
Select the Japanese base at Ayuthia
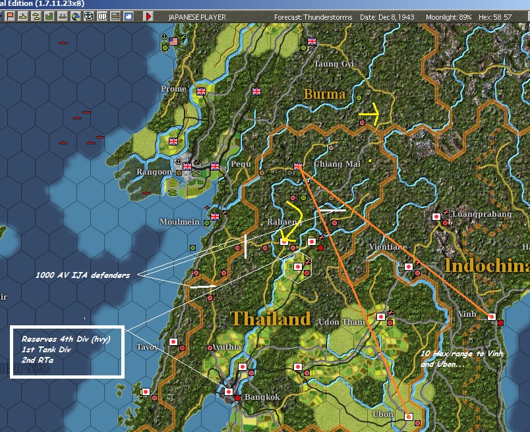[243, 366]
